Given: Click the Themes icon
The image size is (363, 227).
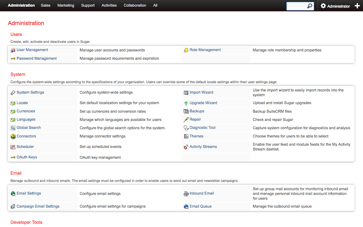Looking at the screenshot, I should click(186, 137).
